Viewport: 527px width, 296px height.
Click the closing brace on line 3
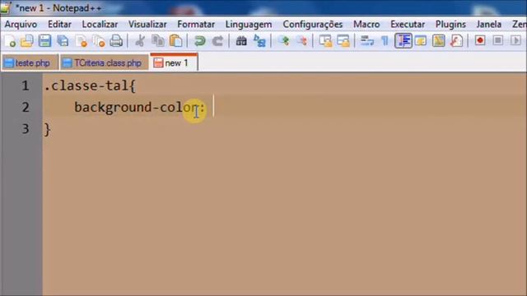48,130
